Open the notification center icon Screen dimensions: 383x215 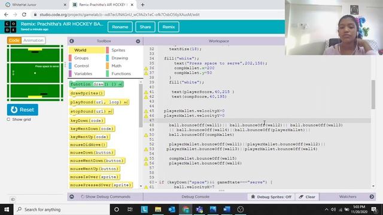pos(374,210)
